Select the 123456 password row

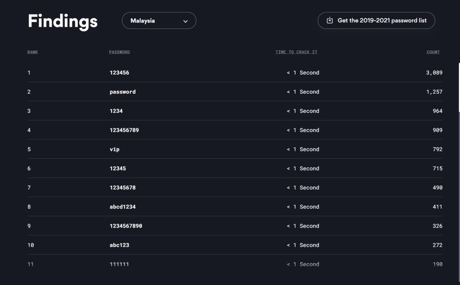coord(119,73)
